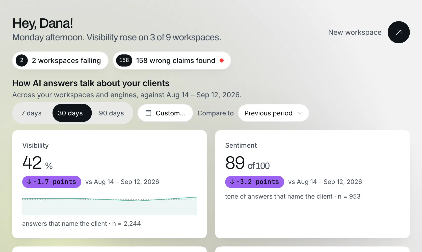Click the black badge showing 2

pyautogui.click(x=22, y=60)
